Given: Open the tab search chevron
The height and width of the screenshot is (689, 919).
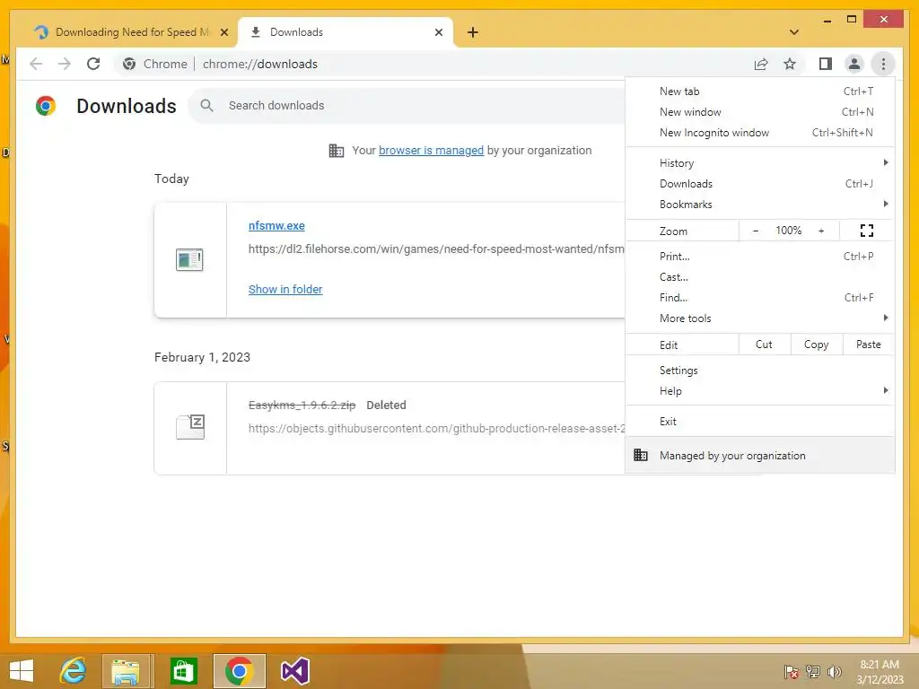Looking at the screenshot, I should coord(793,32).
